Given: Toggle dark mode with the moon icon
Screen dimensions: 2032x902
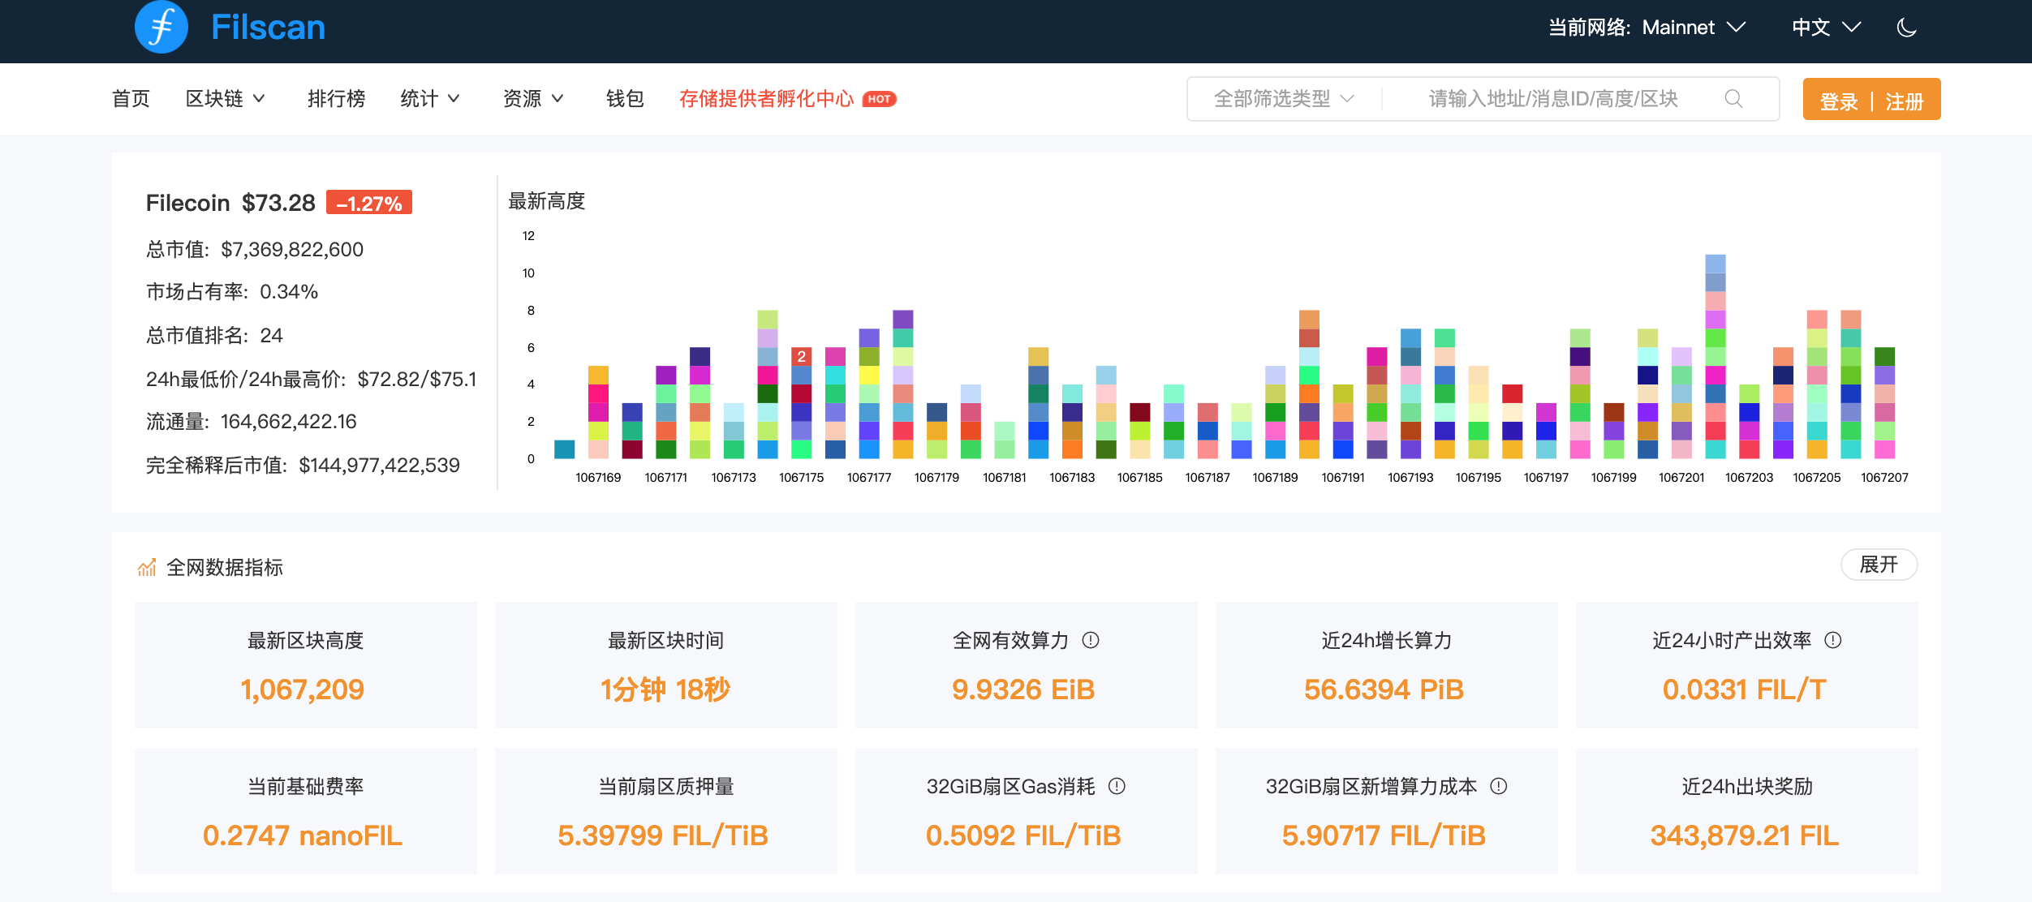Looking at the screenshot, I should 1907,28.
